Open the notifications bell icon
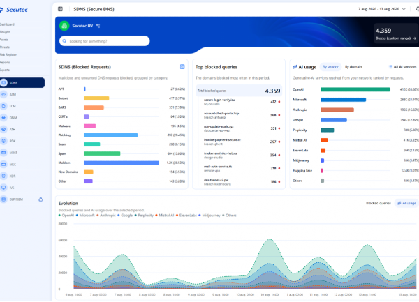 417,9
